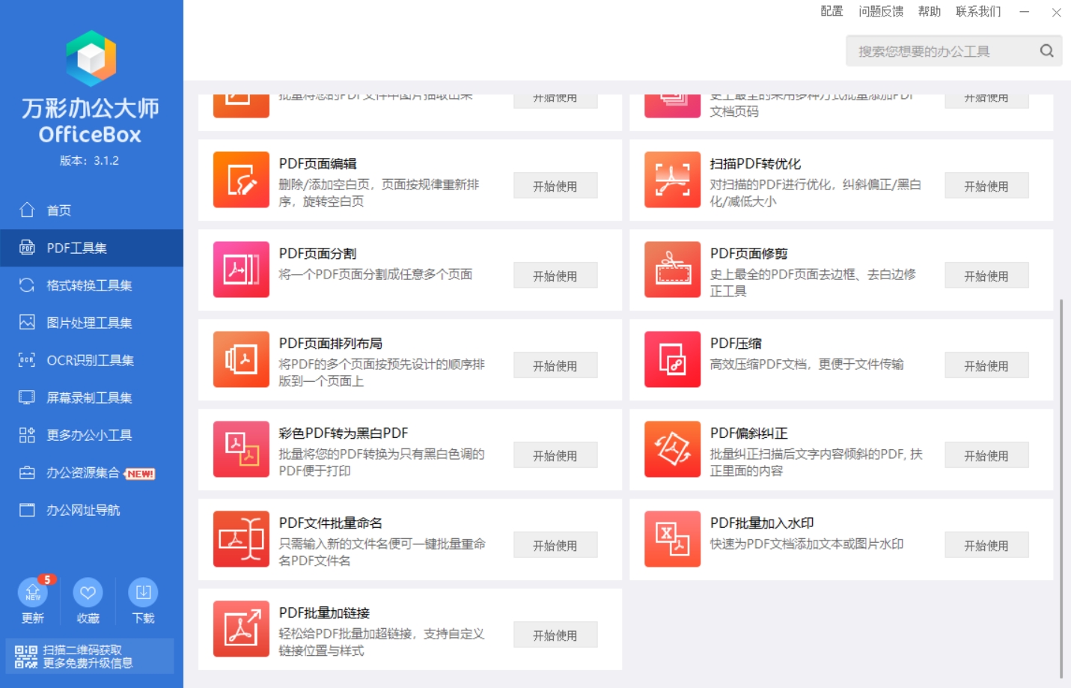
Task: Open 格式转换工具集 in the sidebar
Action: point(91,285)
